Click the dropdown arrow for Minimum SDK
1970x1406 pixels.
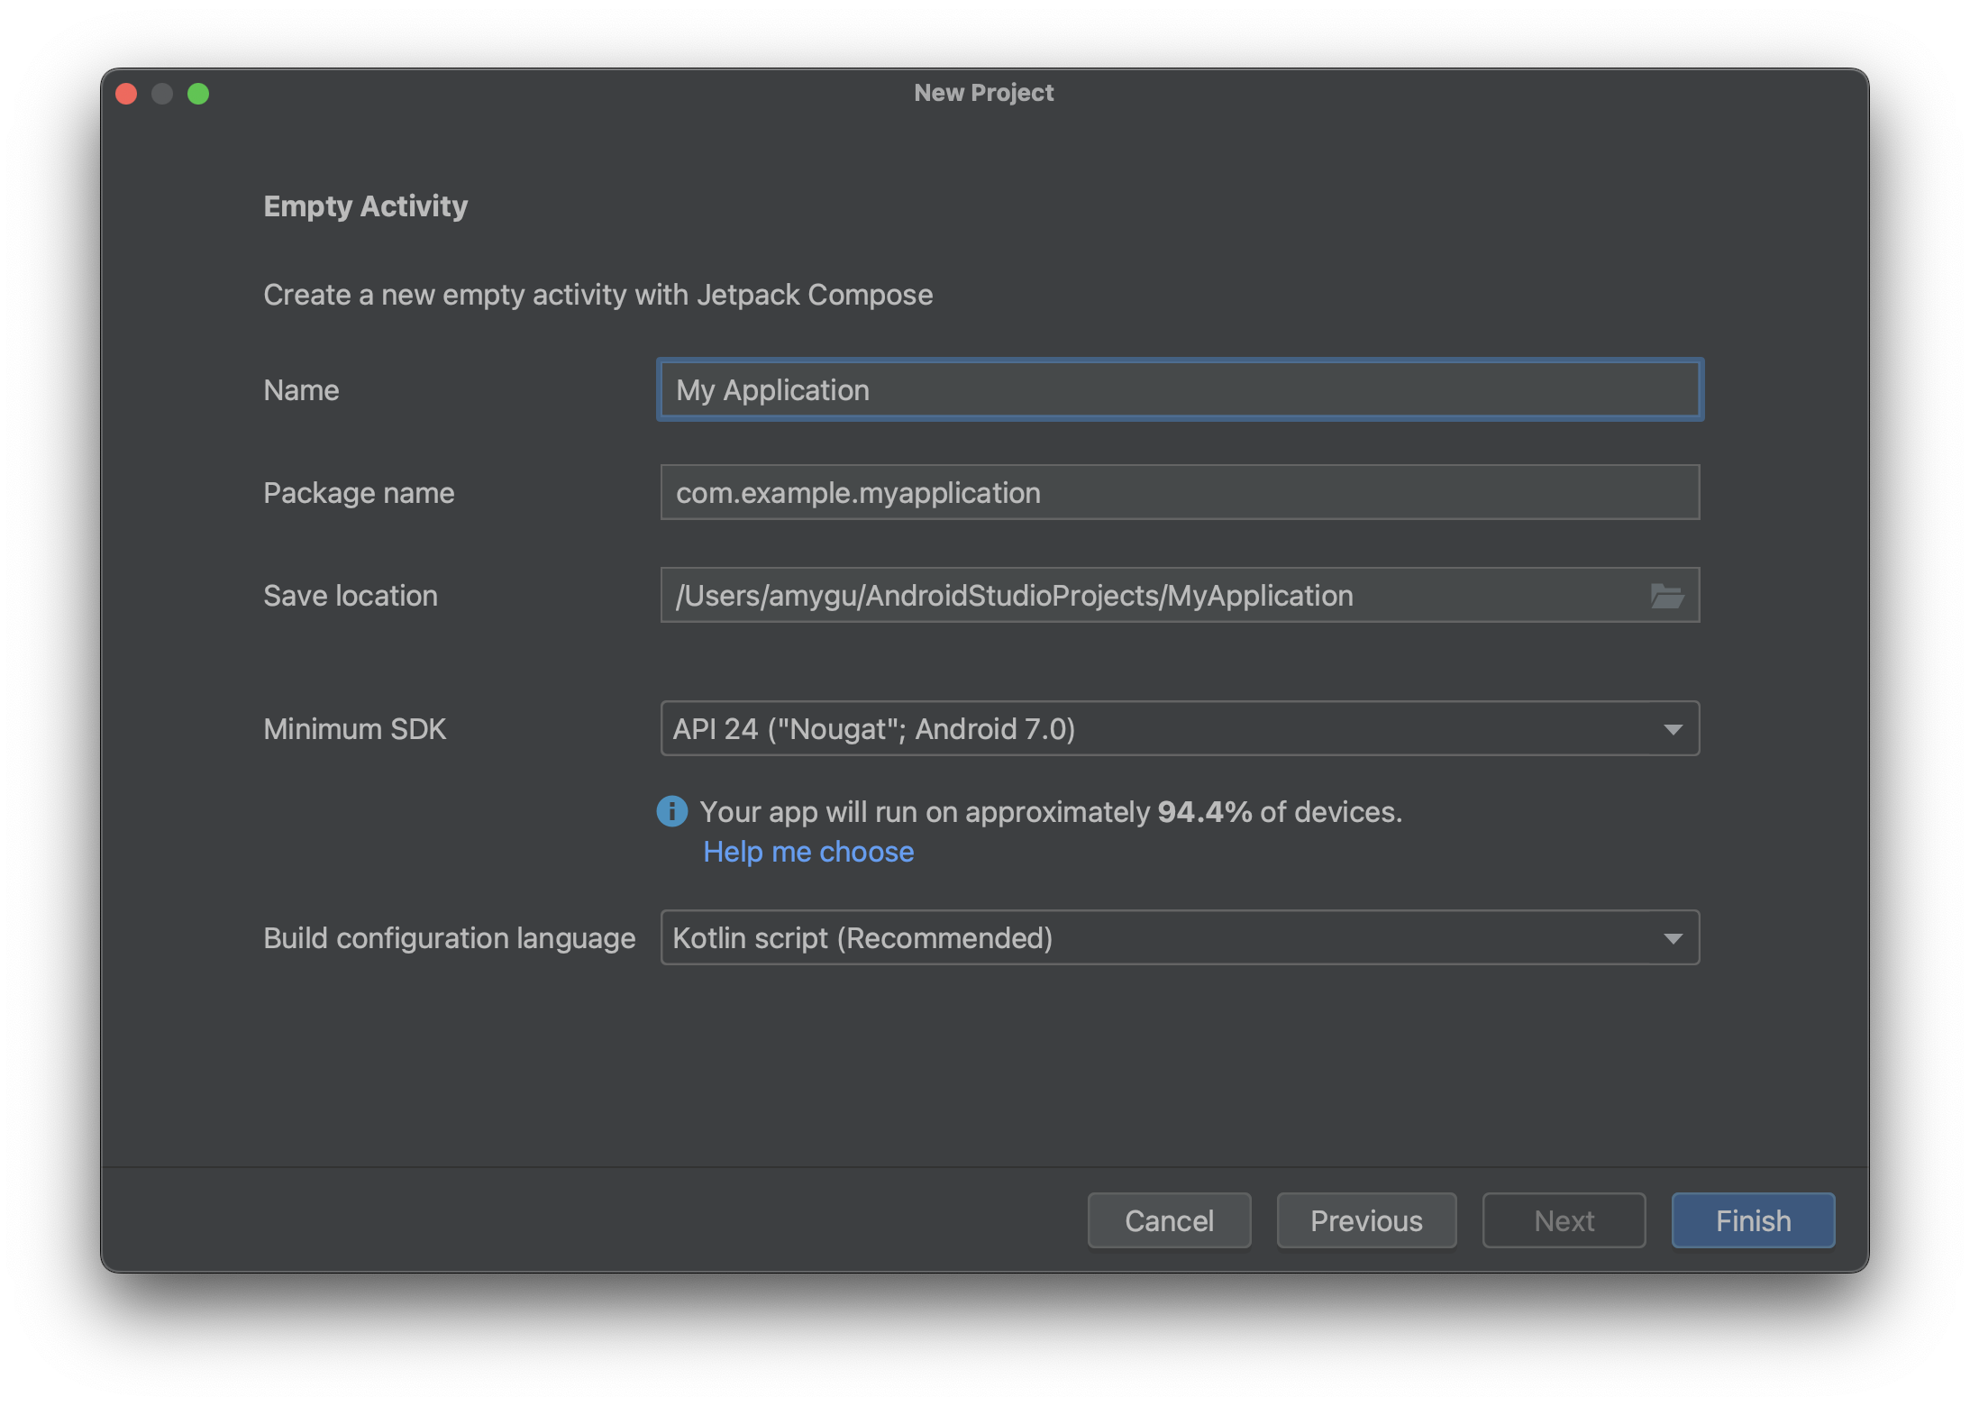(x=1674, y=727)
